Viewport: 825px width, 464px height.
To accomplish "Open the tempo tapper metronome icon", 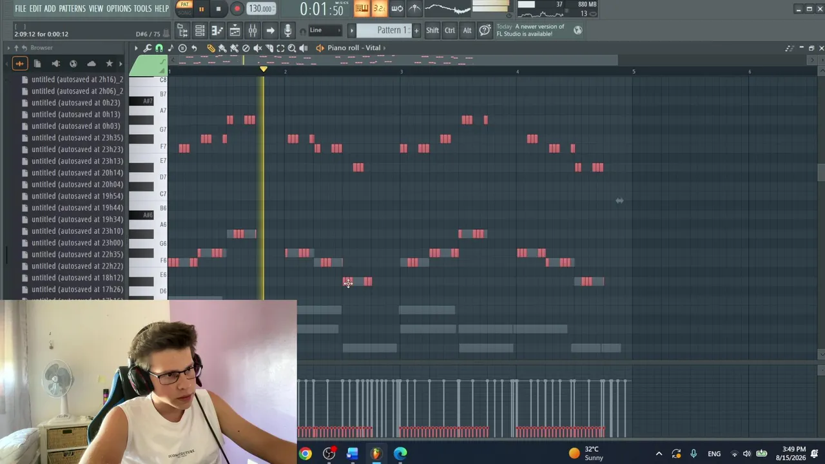I will pos(414,8).
